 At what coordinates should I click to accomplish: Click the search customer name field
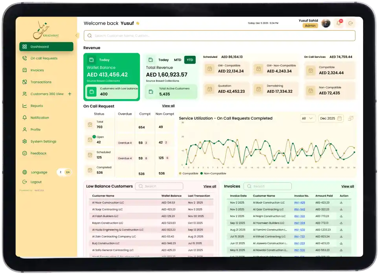(x=220, y=36)
